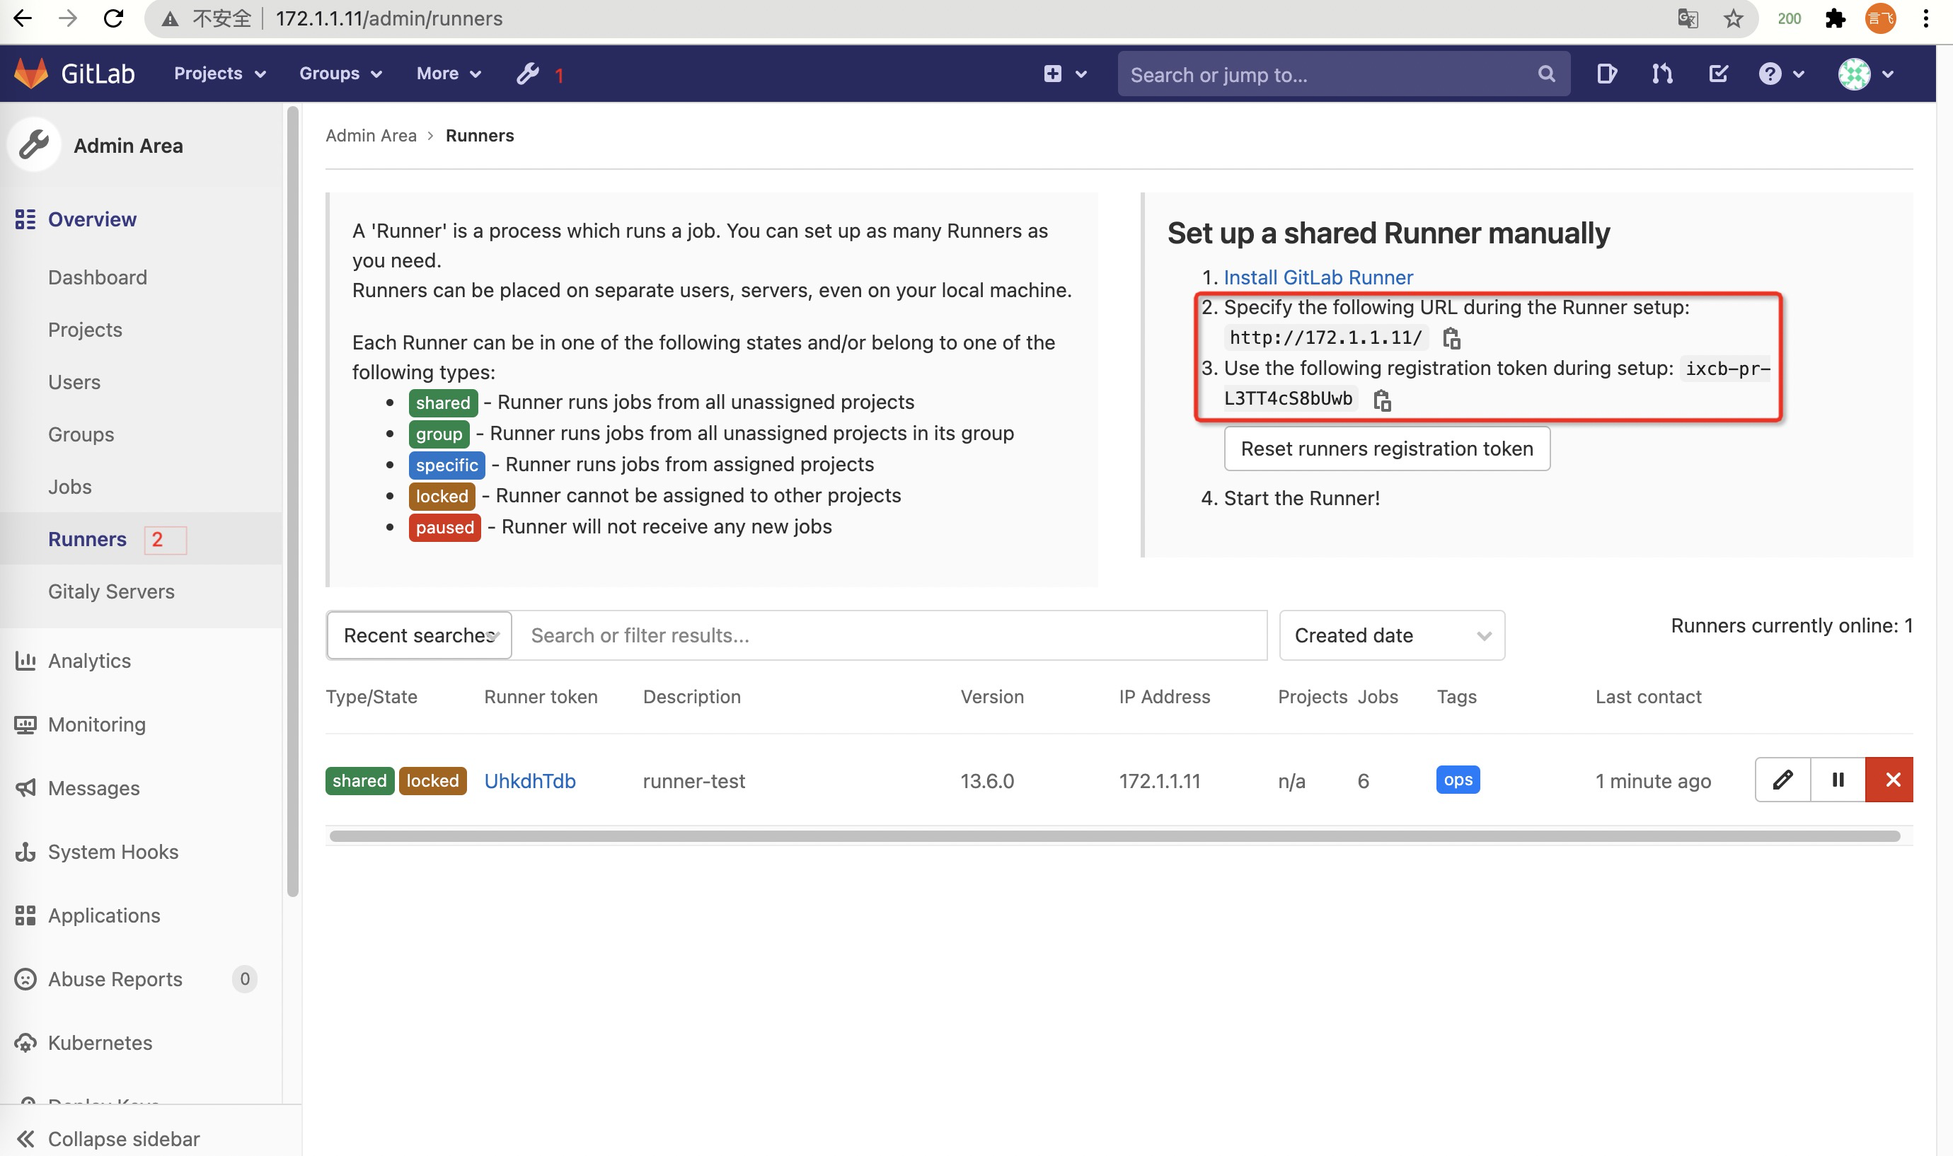The image size is (1953, 1156).
Task: Open the Recent searches dropdown
Action: click(419, 635)
